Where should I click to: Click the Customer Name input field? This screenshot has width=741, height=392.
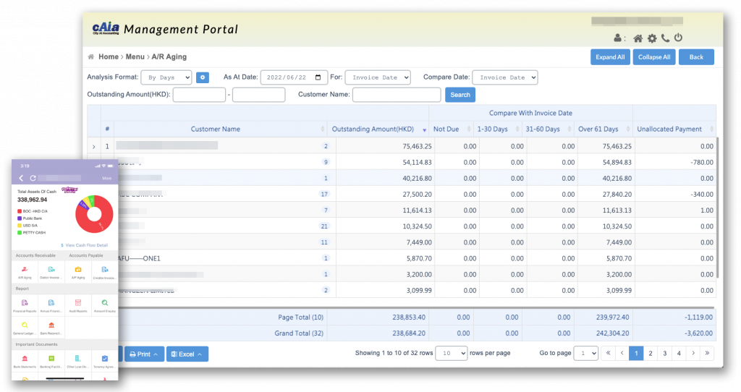pyautogui.click(x=396, y=95)
